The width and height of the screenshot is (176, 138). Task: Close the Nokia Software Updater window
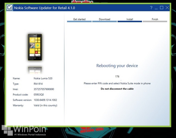(x=167, y=8)
